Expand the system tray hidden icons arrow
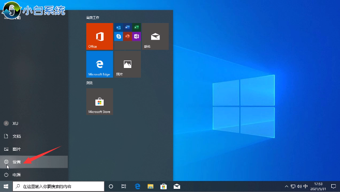 click(287, 186)
